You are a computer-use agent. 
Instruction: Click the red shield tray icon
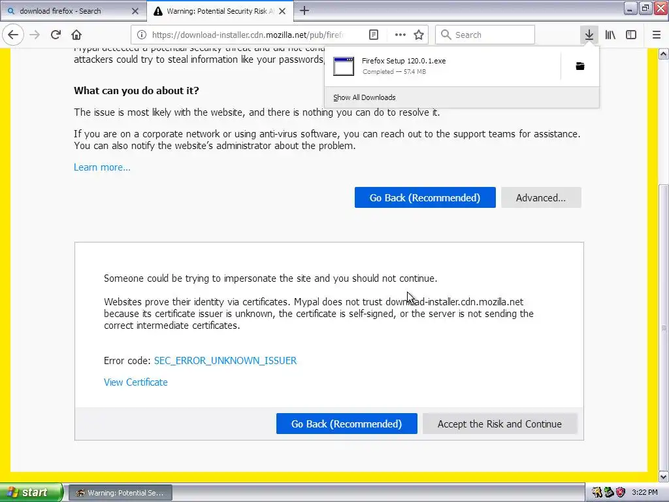coord(621,493)
